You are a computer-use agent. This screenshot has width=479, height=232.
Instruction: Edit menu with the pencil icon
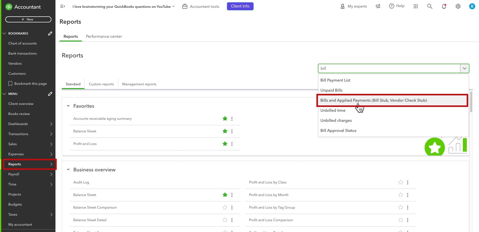(x=50, y=94)
